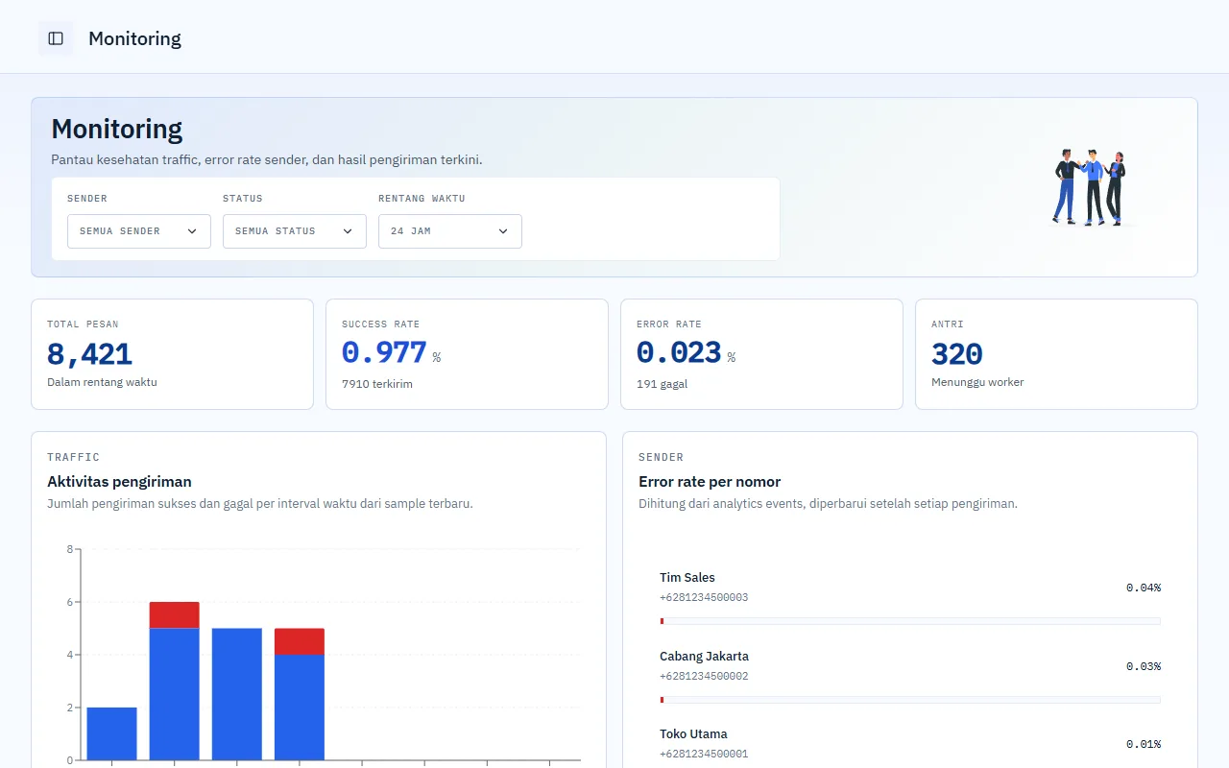The image size is (1229, 768).
Task: Open the Semua Status dropdown
Action: pyautogui.click(x=295, y=231)
